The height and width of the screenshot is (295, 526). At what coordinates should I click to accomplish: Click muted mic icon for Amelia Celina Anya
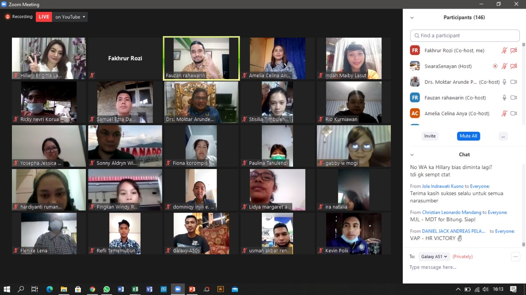click(504, 113)
